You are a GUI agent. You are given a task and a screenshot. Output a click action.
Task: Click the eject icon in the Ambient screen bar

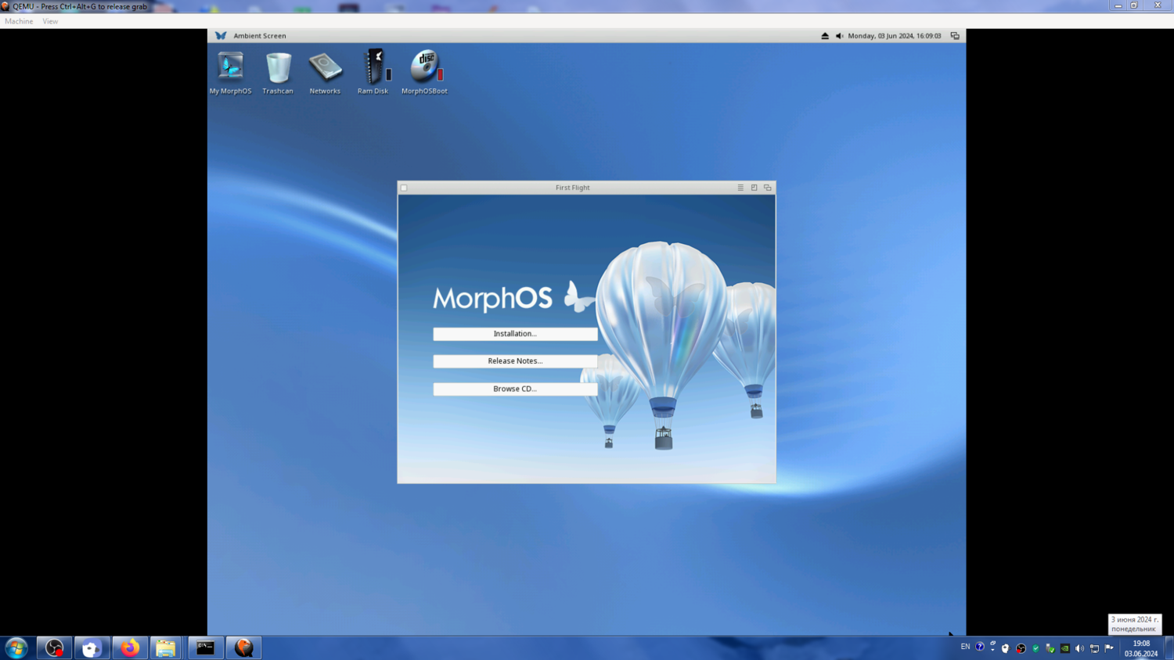825,36
